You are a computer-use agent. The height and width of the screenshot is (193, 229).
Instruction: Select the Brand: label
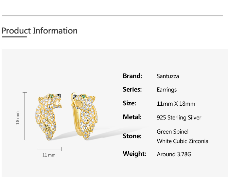[132, 76]
